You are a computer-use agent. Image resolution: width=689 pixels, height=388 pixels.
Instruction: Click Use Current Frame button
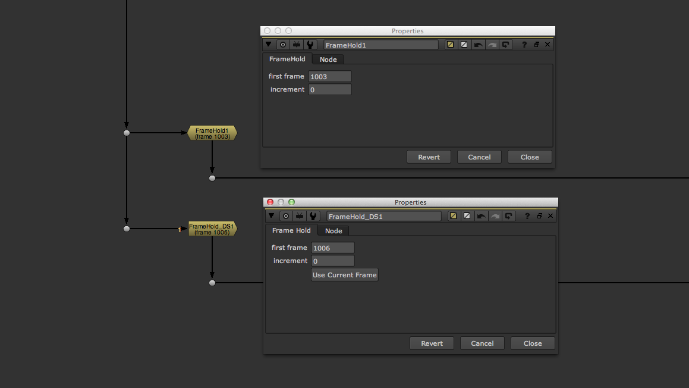[x=345, y=275]
